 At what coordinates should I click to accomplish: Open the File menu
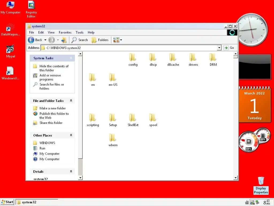pyautogui.click(x=32, y=32)
